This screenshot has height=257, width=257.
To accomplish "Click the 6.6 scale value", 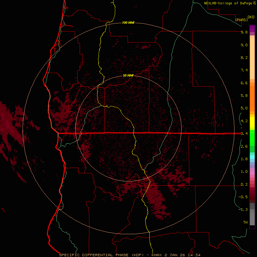I will point(244,83).
